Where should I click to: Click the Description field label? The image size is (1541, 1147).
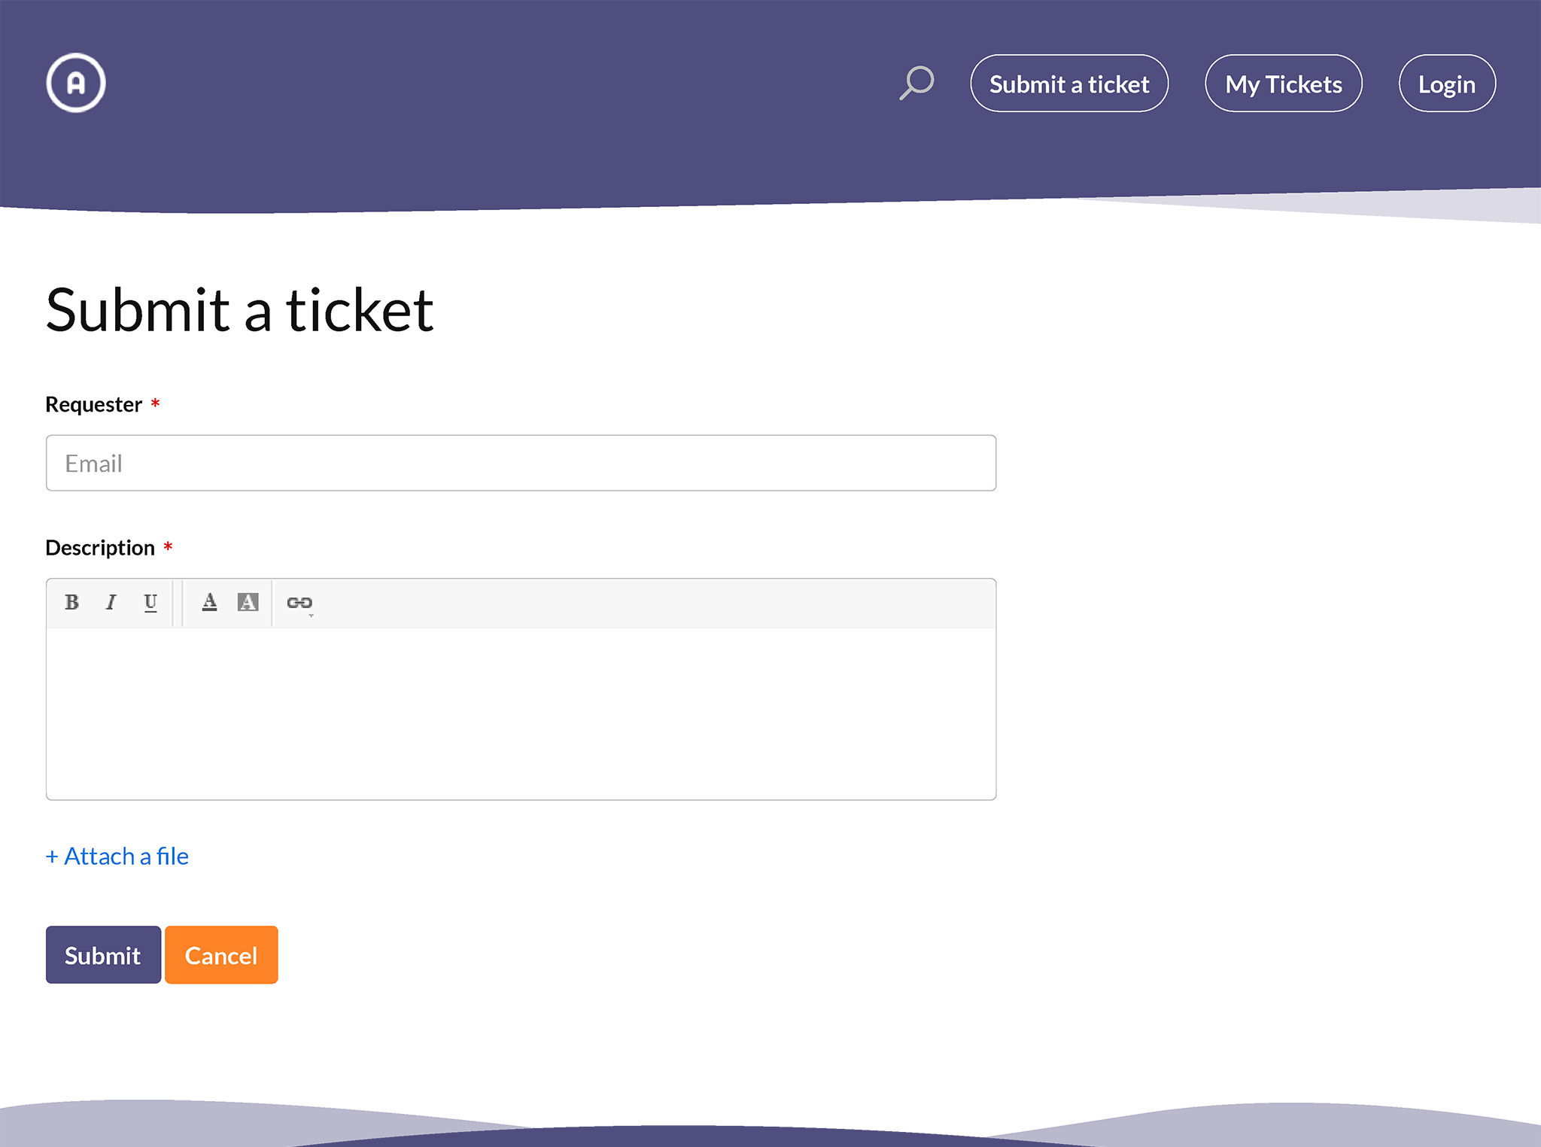pos(100,548)
